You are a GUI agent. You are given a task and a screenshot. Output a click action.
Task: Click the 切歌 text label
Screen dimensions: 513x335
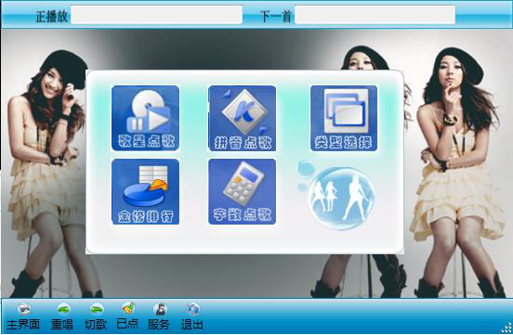click(x=96, y=325)
